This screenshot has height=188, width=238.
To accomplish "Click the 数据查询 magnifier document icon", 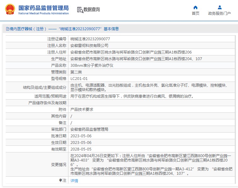I will pos(80,10).
